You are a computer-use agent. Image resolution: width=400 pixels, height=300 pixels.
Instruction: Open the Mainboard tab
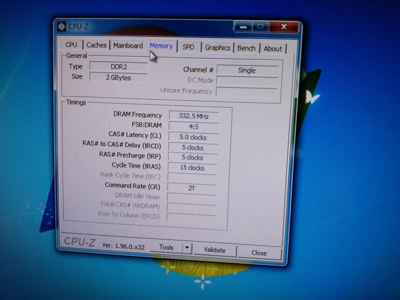[x=128, y=45]
